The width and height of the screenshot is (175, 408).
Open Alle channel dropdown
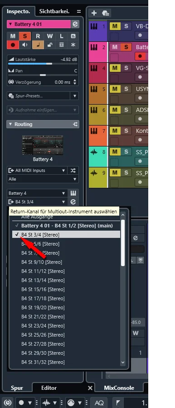[x=43, y=179]
